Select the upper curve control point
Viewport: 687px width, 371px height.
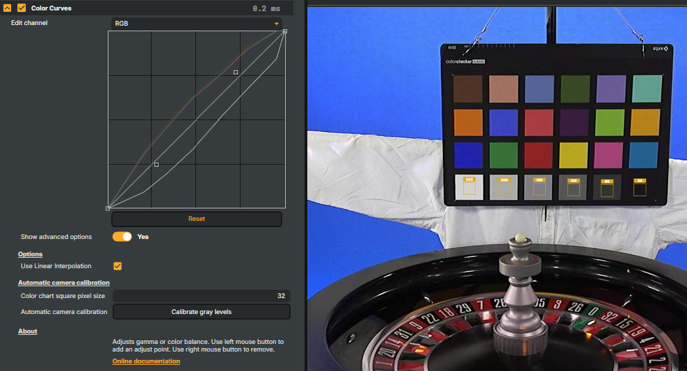click(x=236, y=72)
